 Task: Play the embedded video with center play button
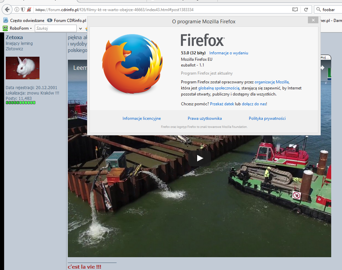(200, 158)
